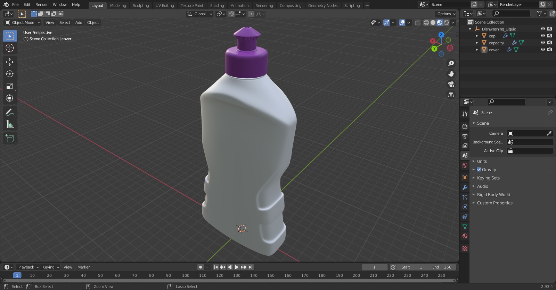556x290 pixels.
Task: Select the Annotate tool
Action: click(x=10, y=112)
